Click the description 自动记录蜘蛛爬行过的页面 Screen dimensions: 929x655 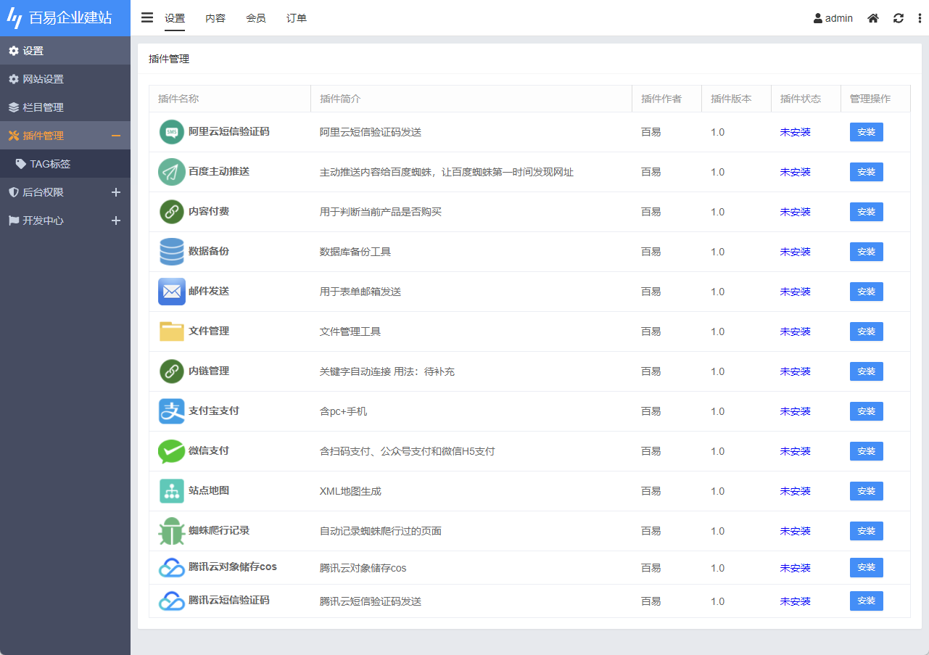pos(381,532)
